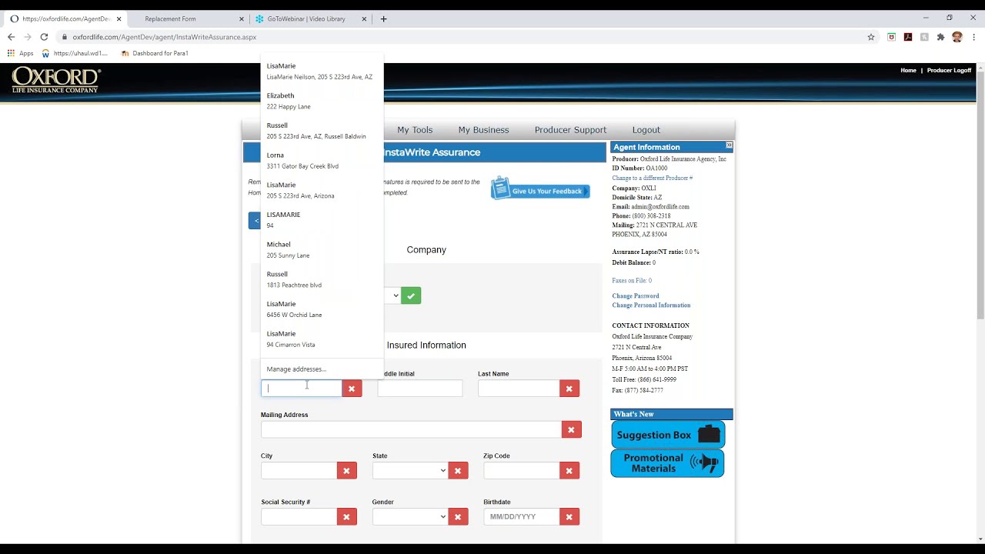Bookmark this page with star icon
The height and width of the screenshot is (554, 985).
(x=871, y=37)
